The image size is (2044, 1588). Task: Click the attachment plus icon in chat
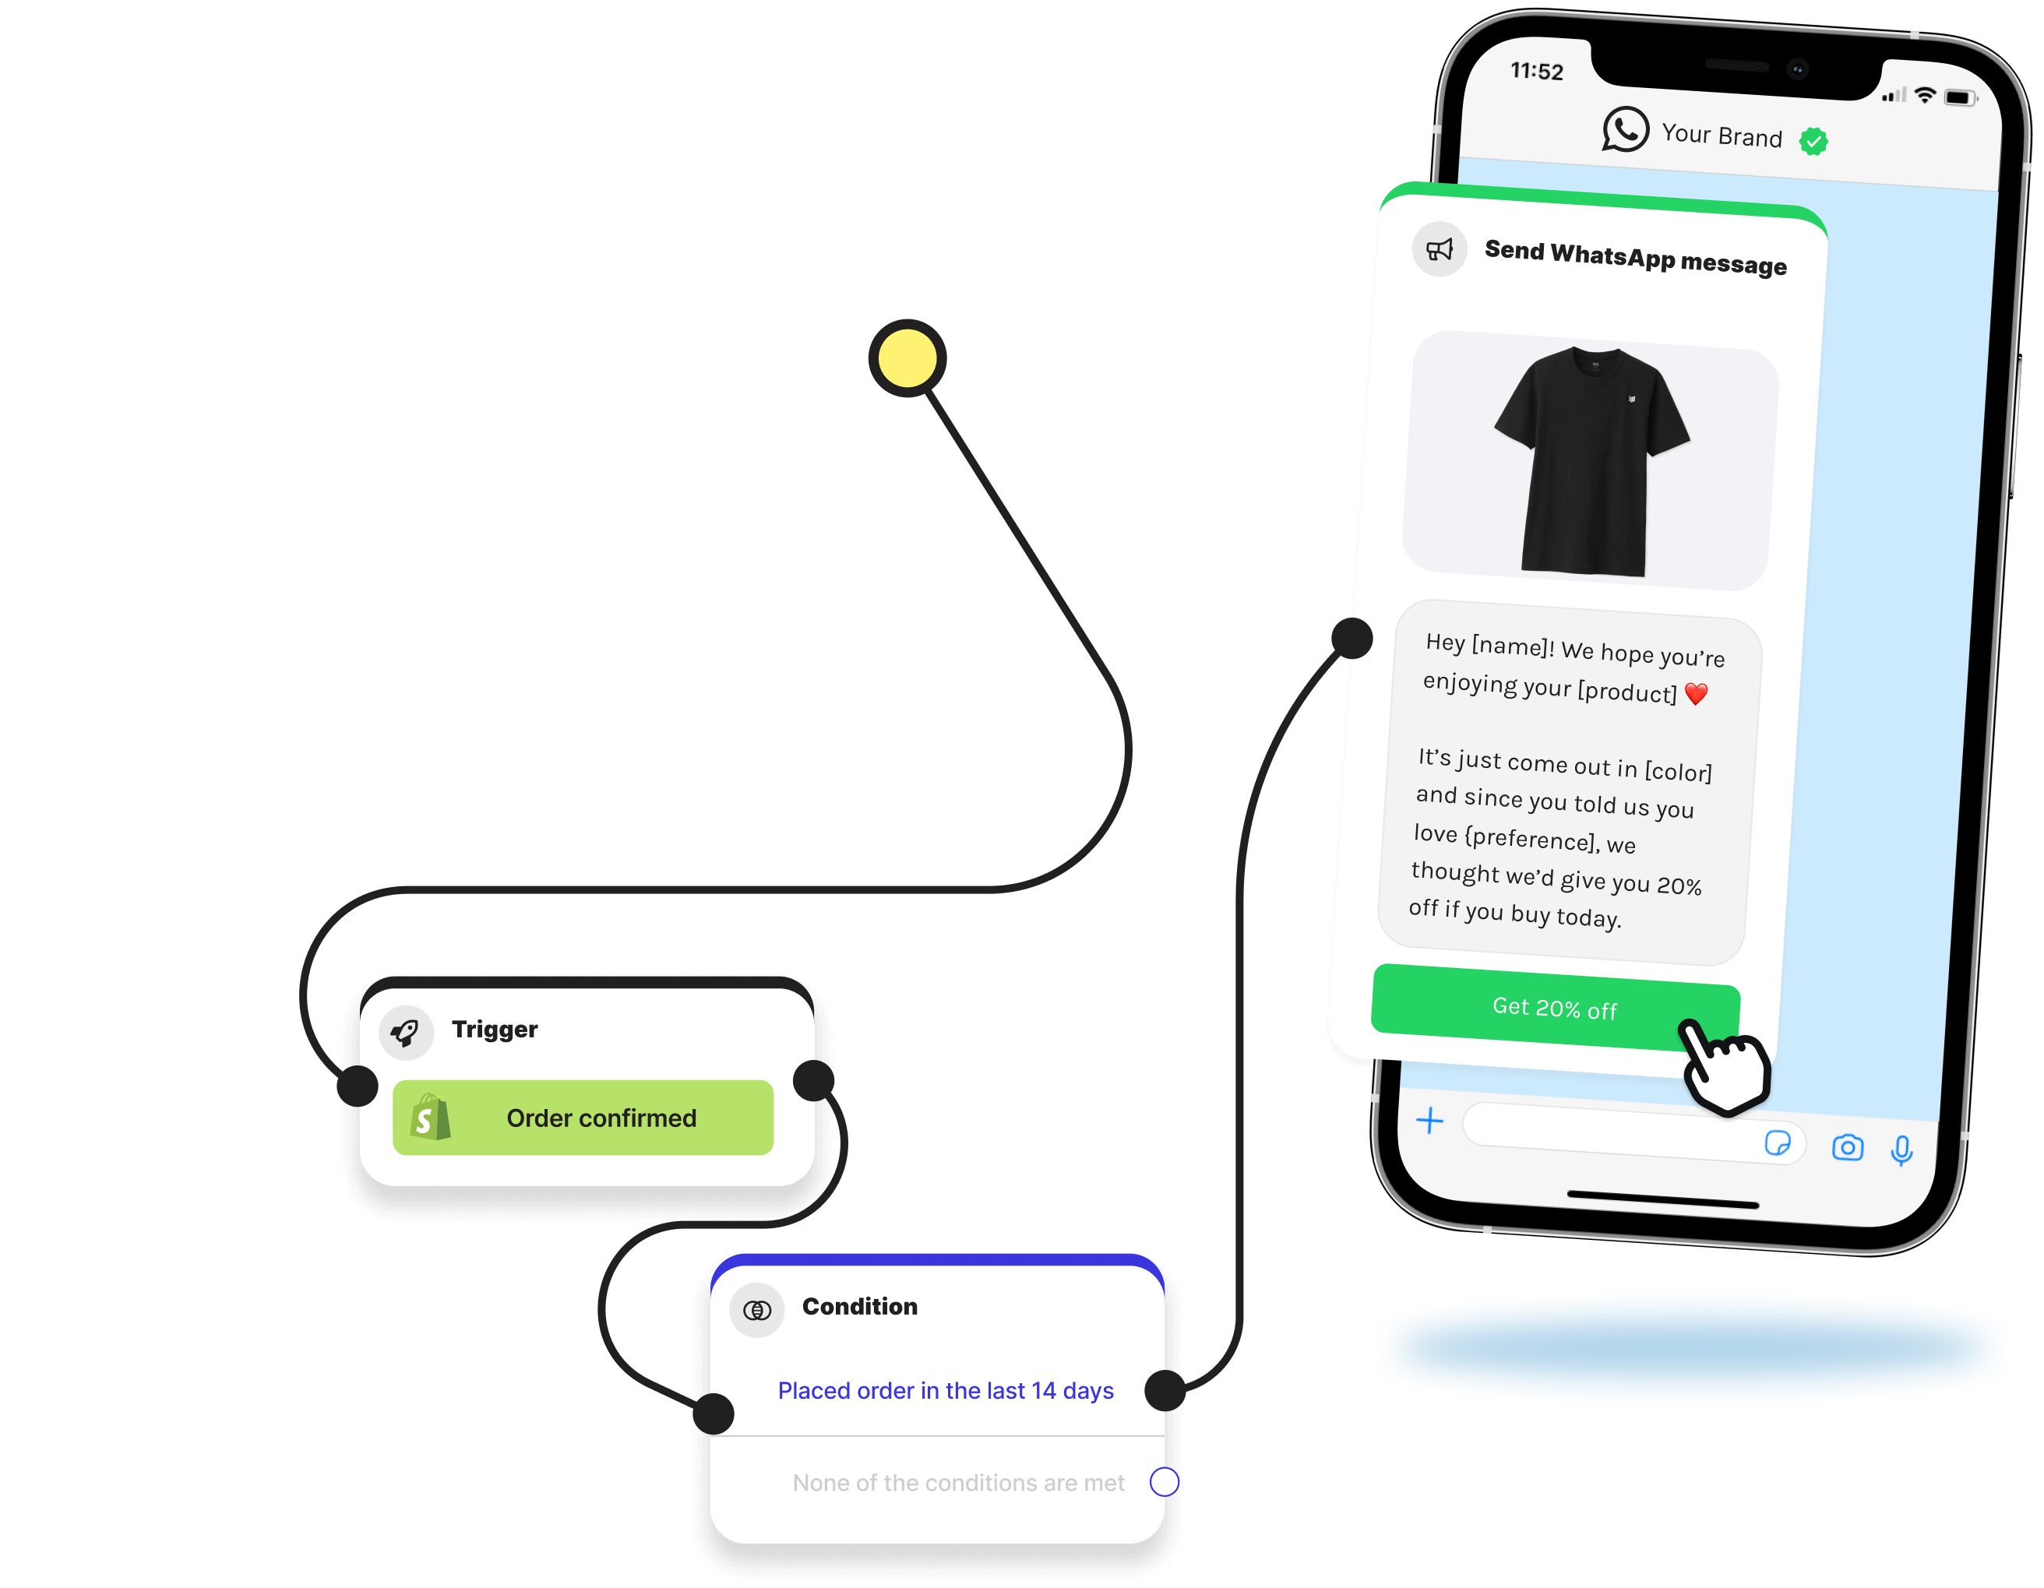point(1430,1120)
